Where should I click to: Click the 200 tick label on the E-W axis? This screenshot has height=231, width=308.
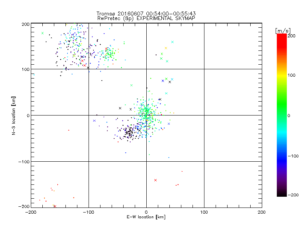coord(262,212)
